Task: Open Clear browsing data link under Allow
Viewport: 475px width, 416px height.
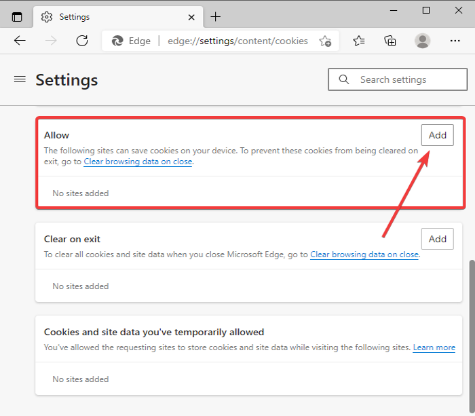Action: 138,162
